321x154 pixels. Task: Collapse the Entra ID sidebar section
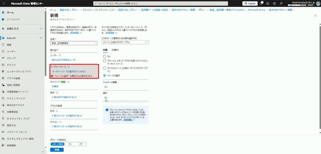(41, 38)
